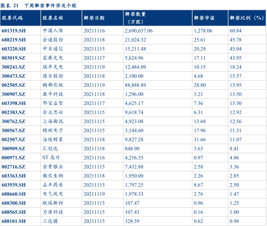Select stock code 002507.SZ

(x=14, y=139)
